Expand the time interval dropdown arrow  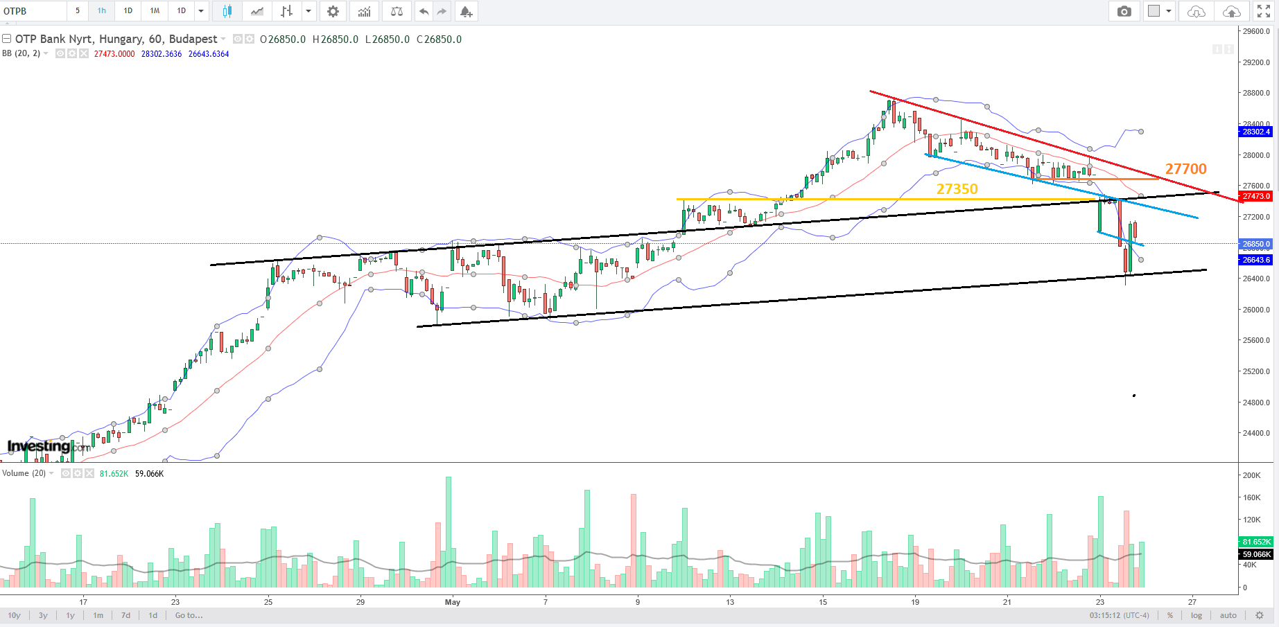tap(201, 11)
